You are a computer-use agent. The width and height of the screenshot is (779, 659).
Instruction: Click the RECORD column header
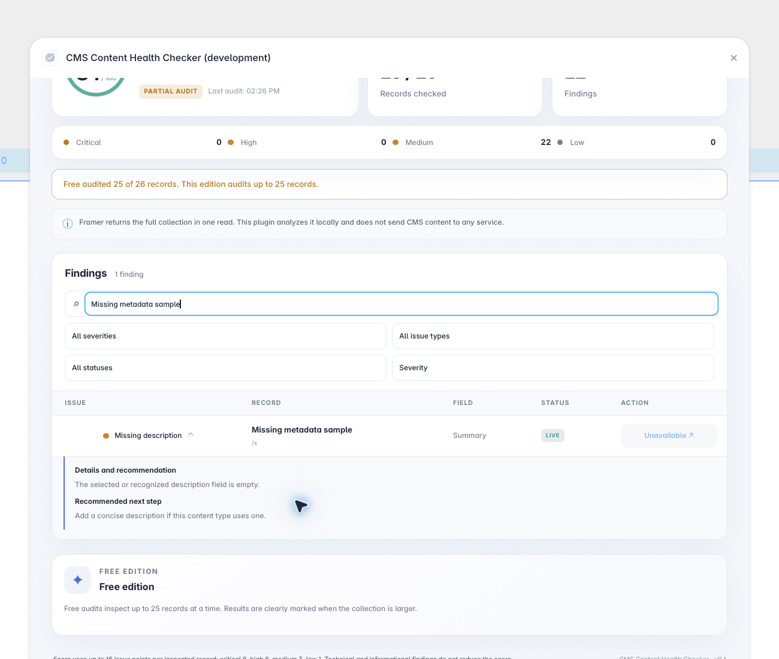[266, 403]
